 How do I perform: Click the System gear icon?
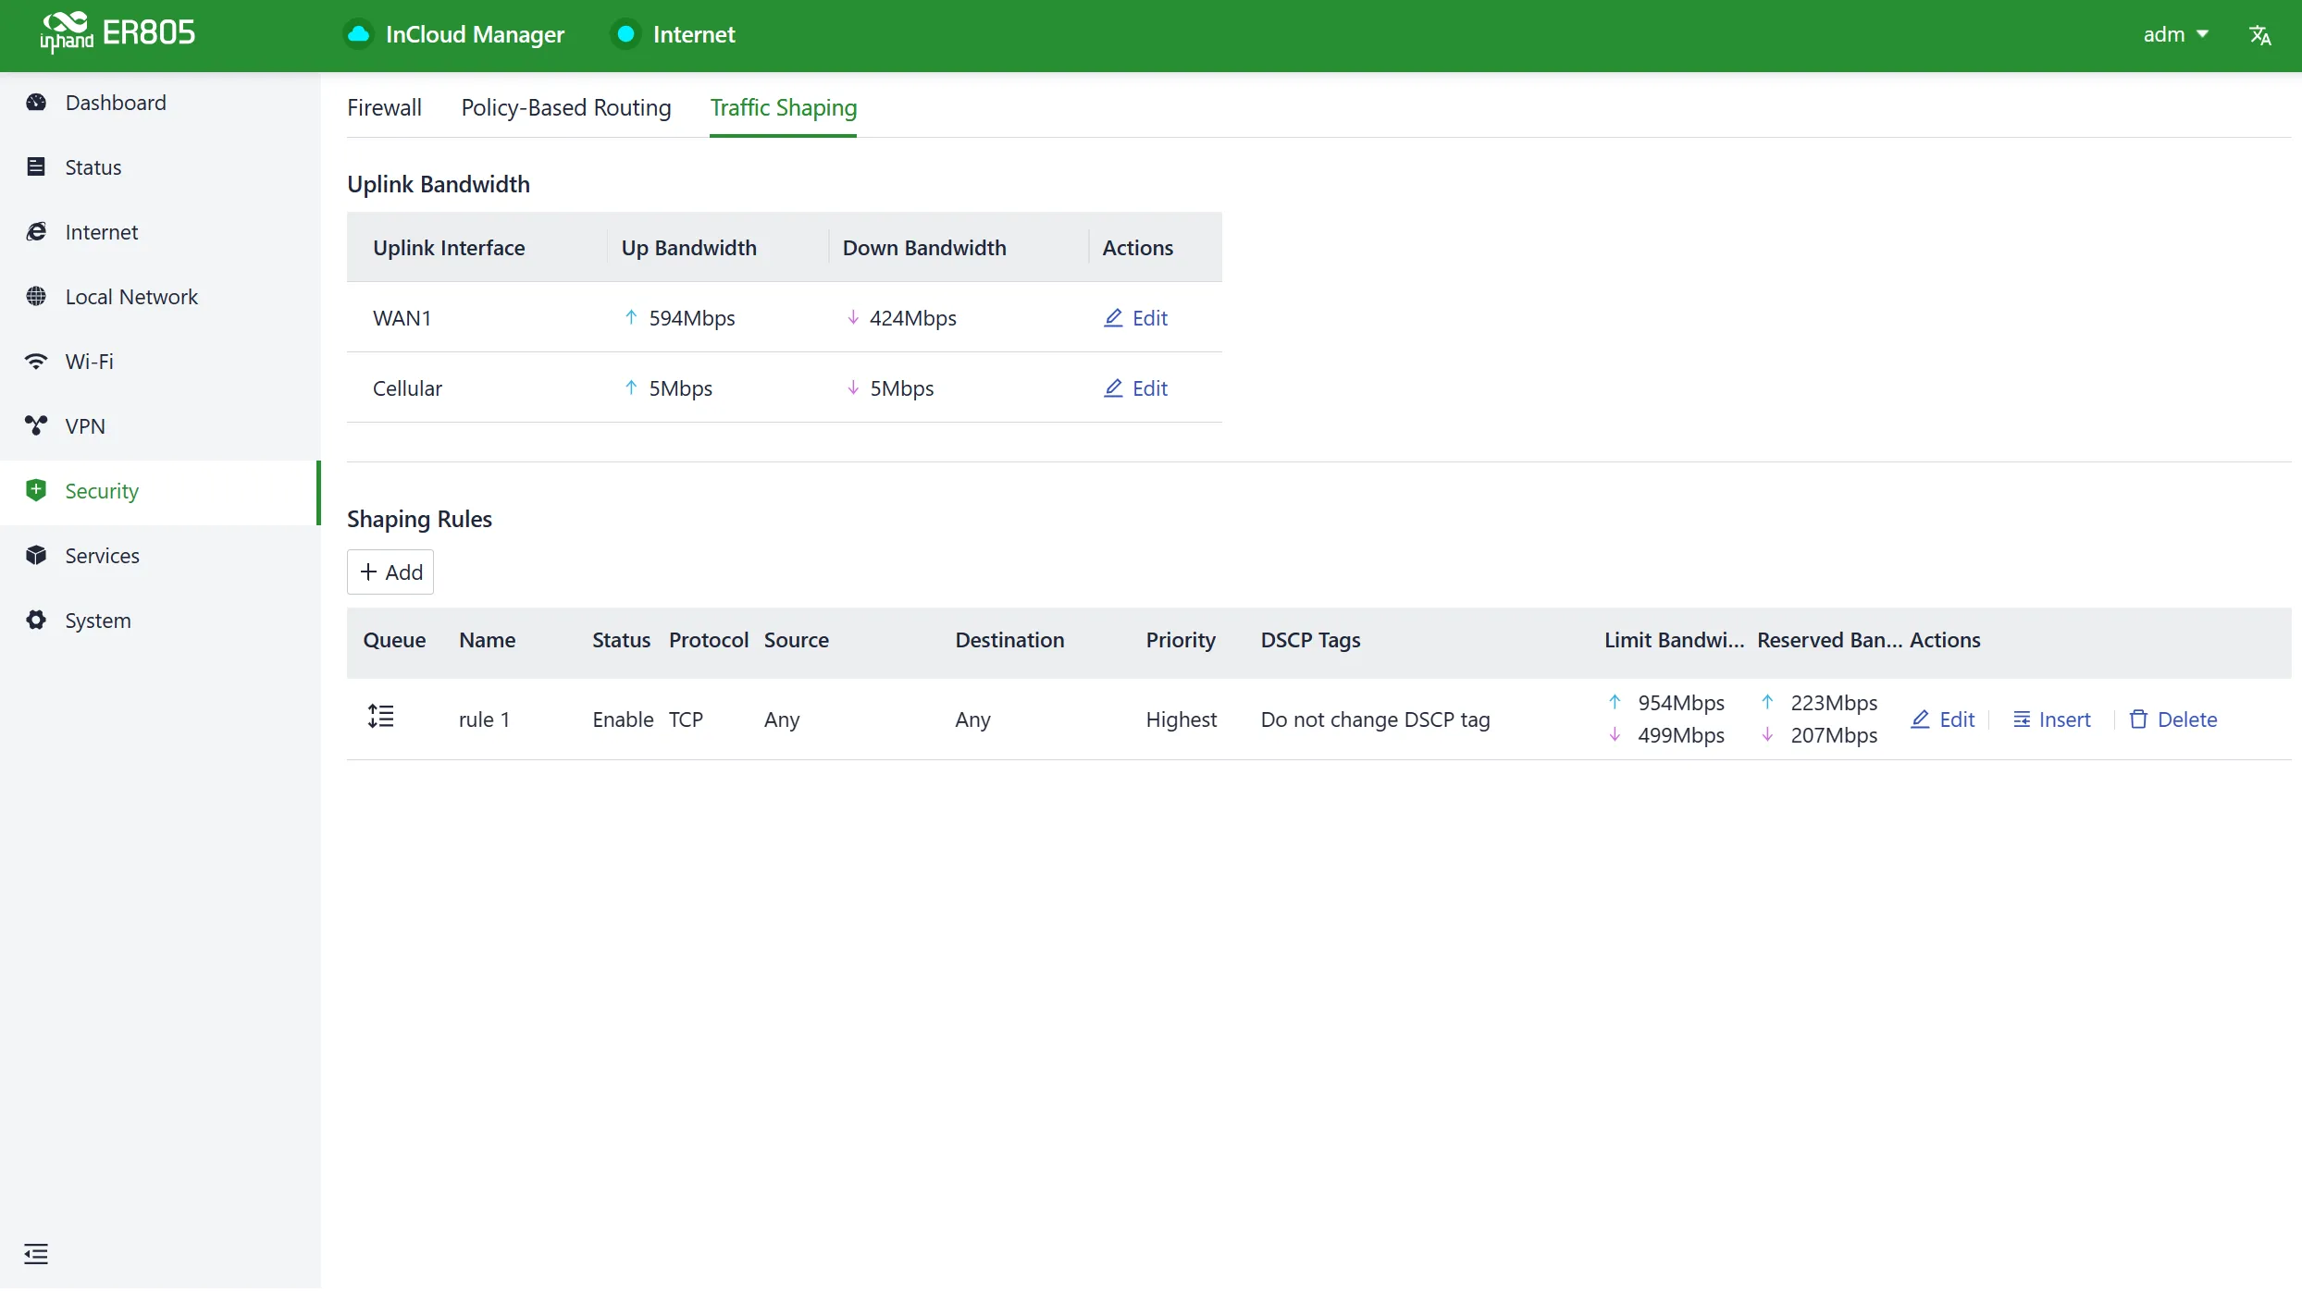[x=36, y=621]
